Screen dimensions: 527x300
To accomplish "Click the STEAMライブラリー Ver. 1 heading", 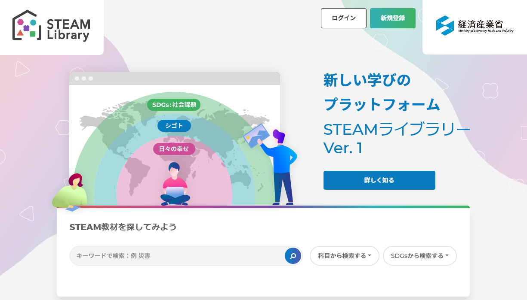I will click(x=397, y=138).
